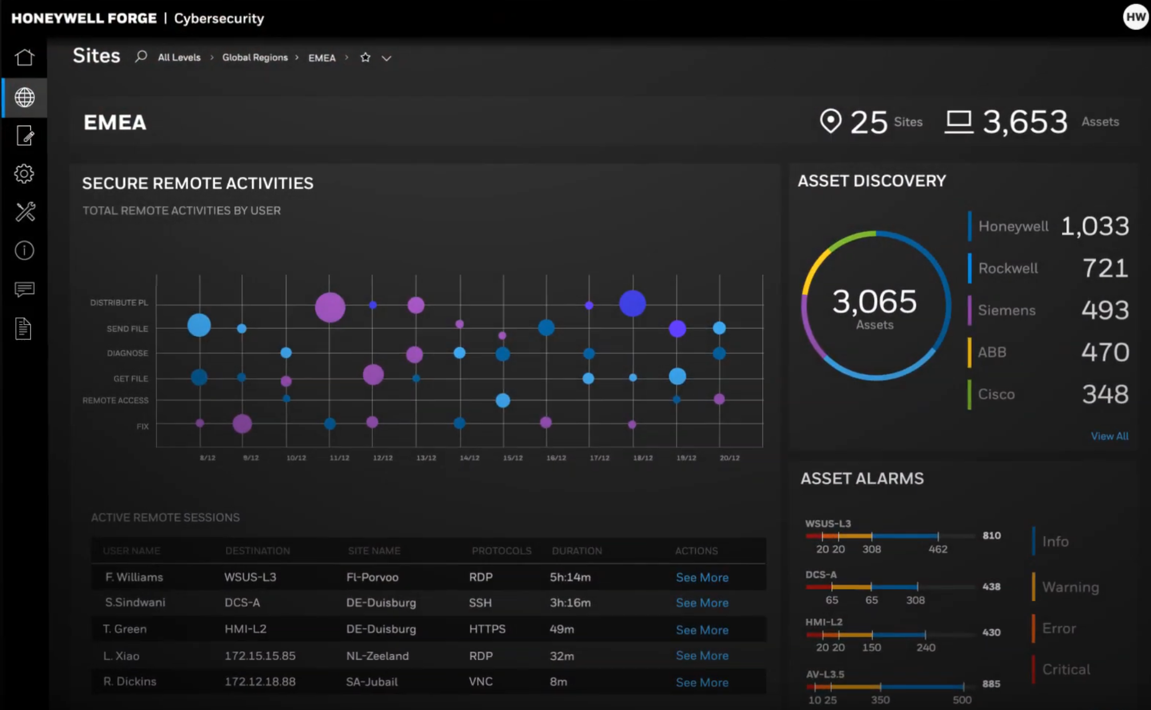Open the globe Sites icon
Viewport: 1151px width, 710px height.
pos(25,98)
